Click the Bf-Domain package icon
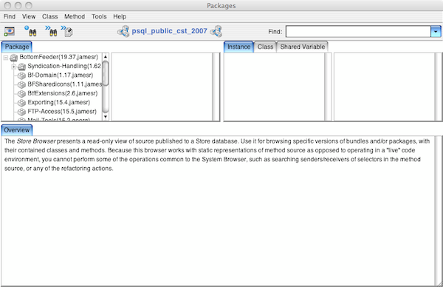 [x=21, y=75]
